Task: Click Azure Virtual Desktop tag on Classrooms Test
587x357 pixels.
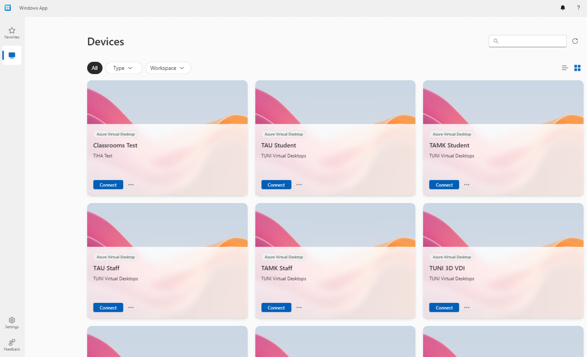Action: pos(116,134)
